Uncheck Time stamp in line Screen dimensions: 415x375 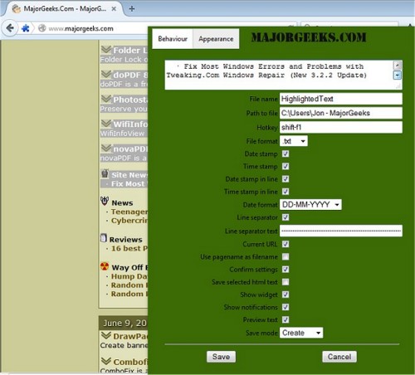point(286,192)
